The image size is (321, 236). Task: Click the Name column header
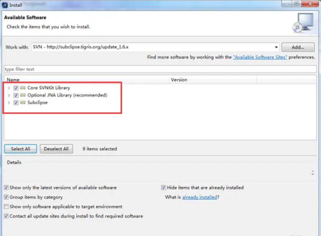coord(86,80)
